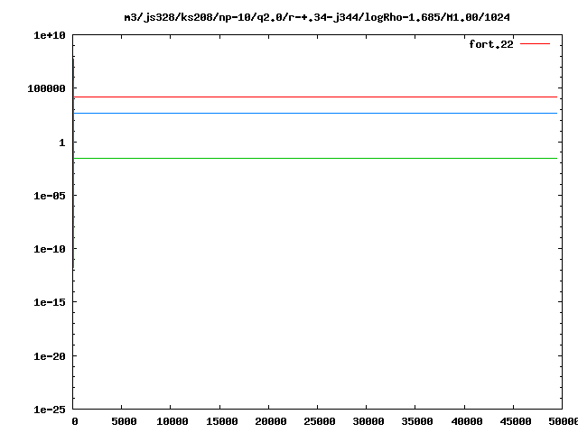Click y-axis label 100000

pos(46,88)
